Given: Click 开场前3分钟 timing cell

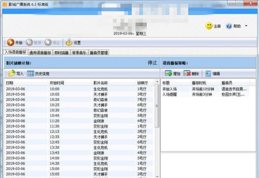Looking at the screenshot, I should tap(202, 94).
